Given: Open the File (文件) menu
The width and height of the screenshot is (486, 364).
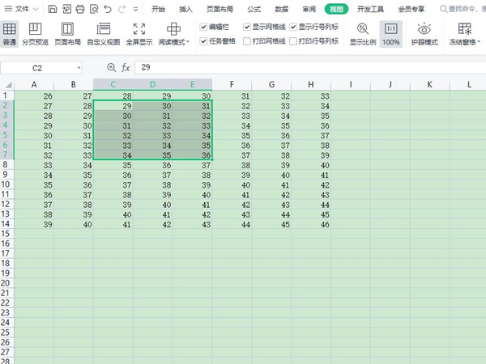Looking at the screenshot, I should [x=27, y=10].
